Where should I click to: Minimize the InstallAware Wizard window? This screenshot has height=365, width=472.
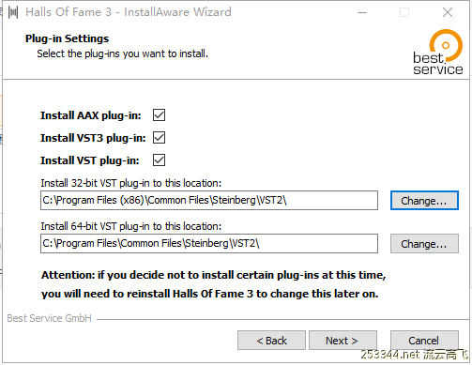362,12
